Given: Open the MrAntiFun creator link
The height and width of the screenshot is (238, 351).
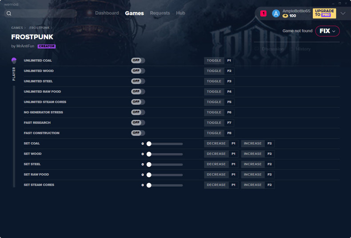Looking at the screenshot, I should (25, 46).
